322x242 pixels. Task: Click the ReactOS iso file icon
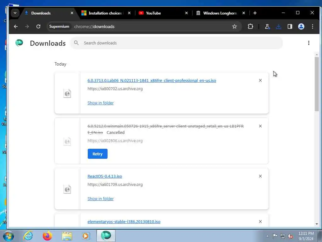(x=67, y=189)
